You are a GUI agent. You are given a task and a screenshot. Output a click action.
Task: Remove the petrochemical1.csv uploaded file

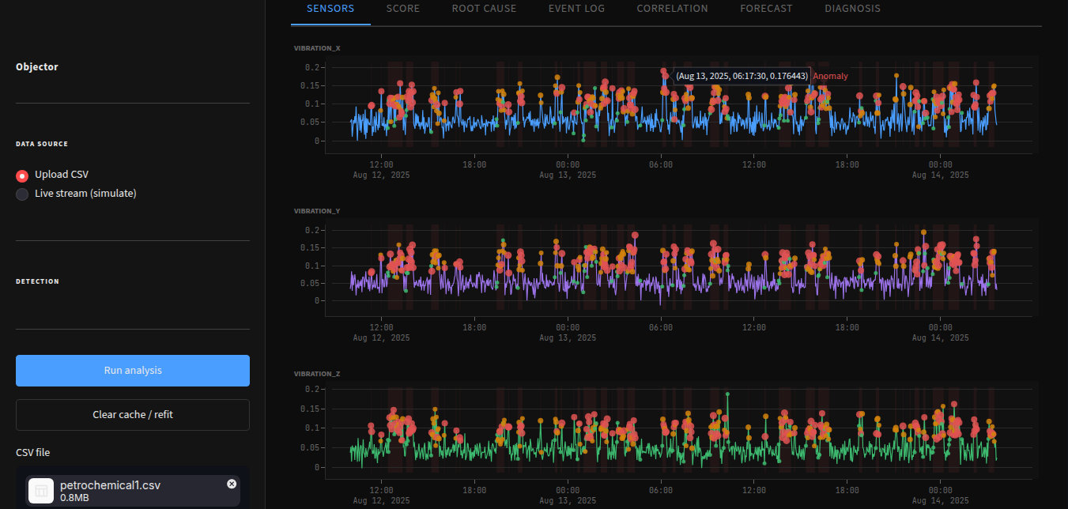point(232,484)
